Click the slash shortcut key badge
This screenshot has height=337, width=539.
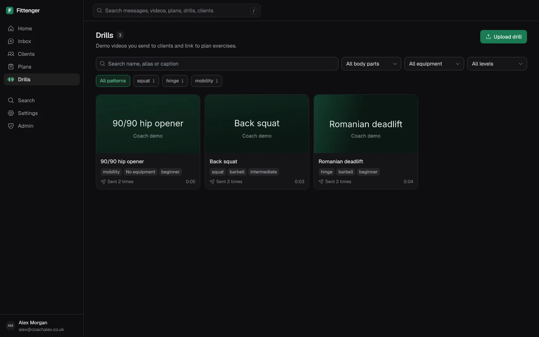click(254, 11)
